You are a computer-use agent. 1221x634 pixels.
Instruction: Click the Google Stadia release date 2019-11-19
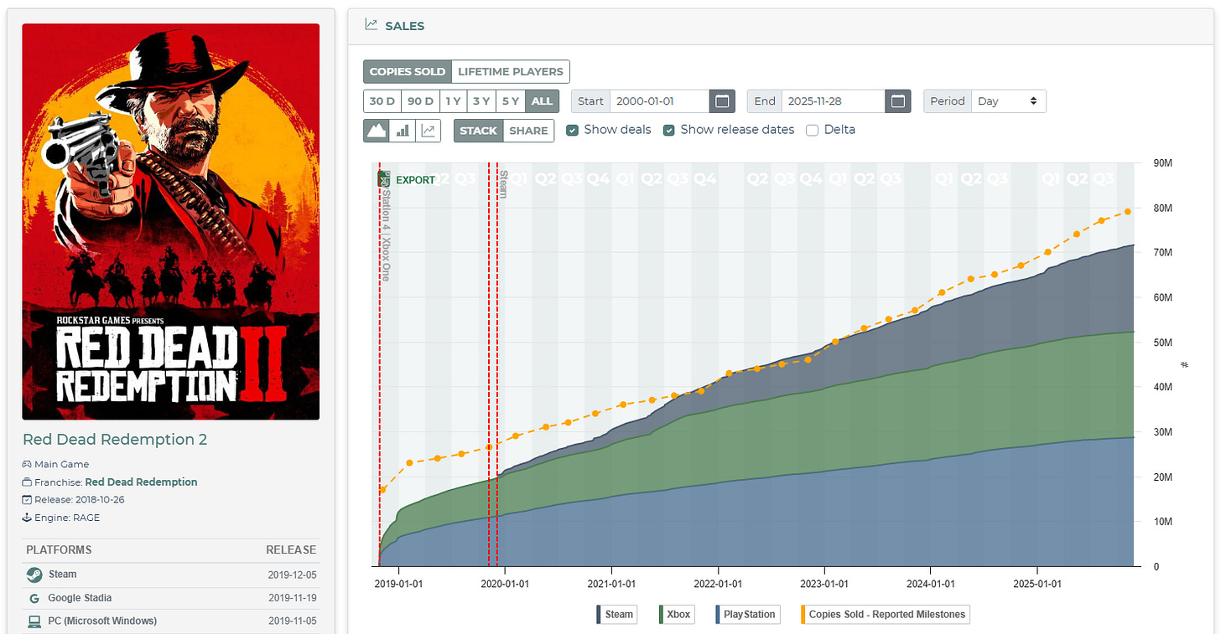pos(293,598)
